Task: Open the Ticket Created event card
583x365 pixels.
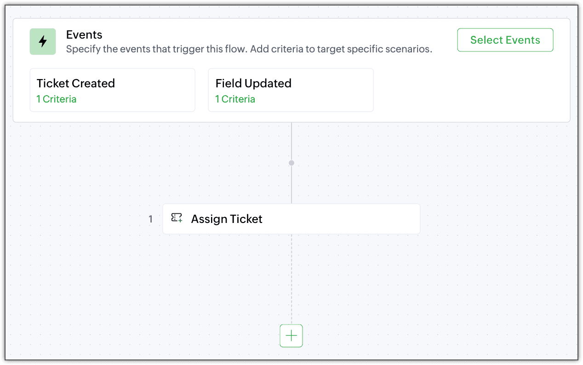Action: coord(113,90)
